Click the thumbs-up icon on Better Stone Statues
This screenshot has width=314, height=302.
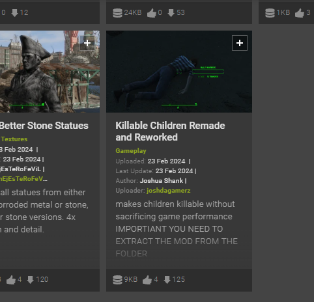(11, 280)
